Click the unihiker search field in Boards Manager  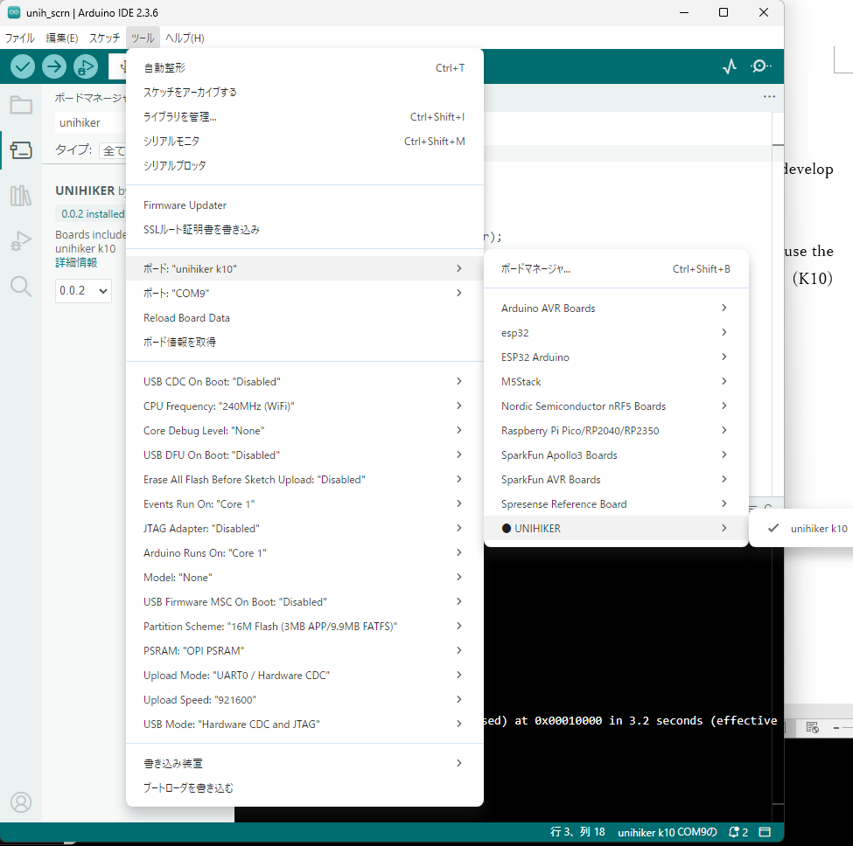coord(87,123)
